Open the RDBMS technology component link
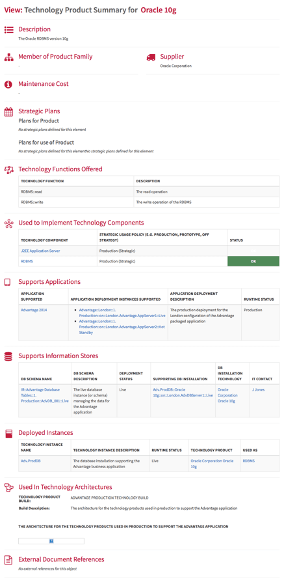This screenshot has height=586, width=284. click(x=27, y=261)
